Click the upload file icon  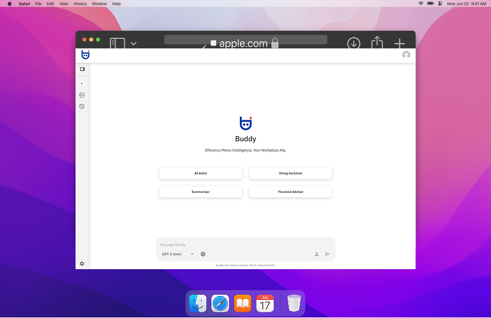point(317,254)
